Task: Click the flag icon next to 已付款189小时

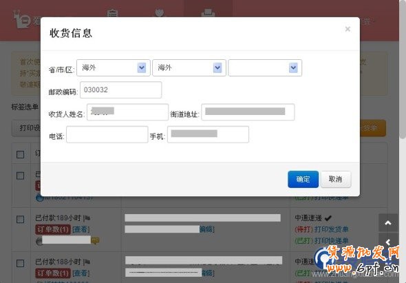Action: pos(87,218)
